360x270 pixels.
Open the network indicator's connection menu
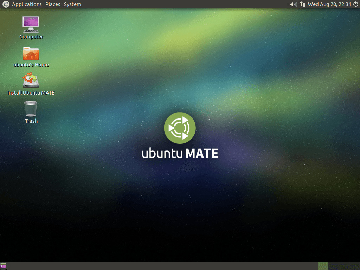tap(303, 4)
